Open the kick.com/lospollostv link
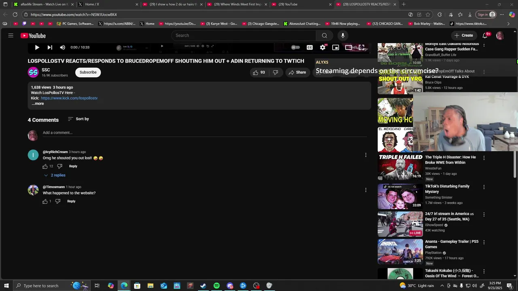The image size is (518, 291). click(x=69, y=98)
